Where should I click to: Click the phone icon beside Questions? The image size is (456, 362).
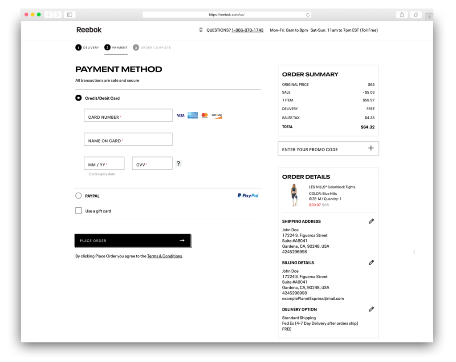tap(201, 30)
